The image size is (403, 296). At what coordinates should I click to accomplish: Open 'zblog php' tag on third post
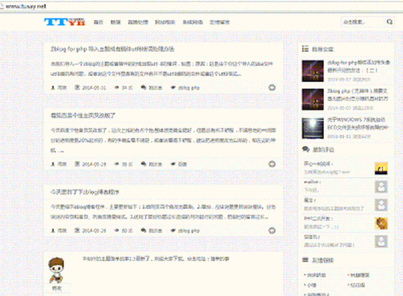click(189, 231)
